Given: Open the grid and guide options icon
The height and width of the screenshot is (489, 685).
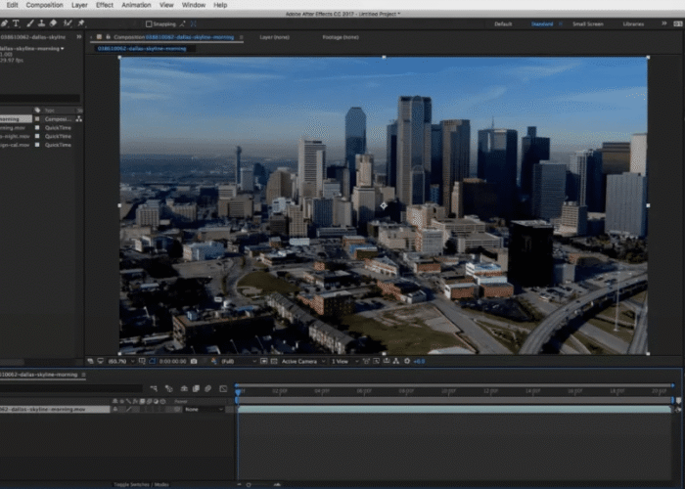Looking at the screenshot, I should point(142,361).
